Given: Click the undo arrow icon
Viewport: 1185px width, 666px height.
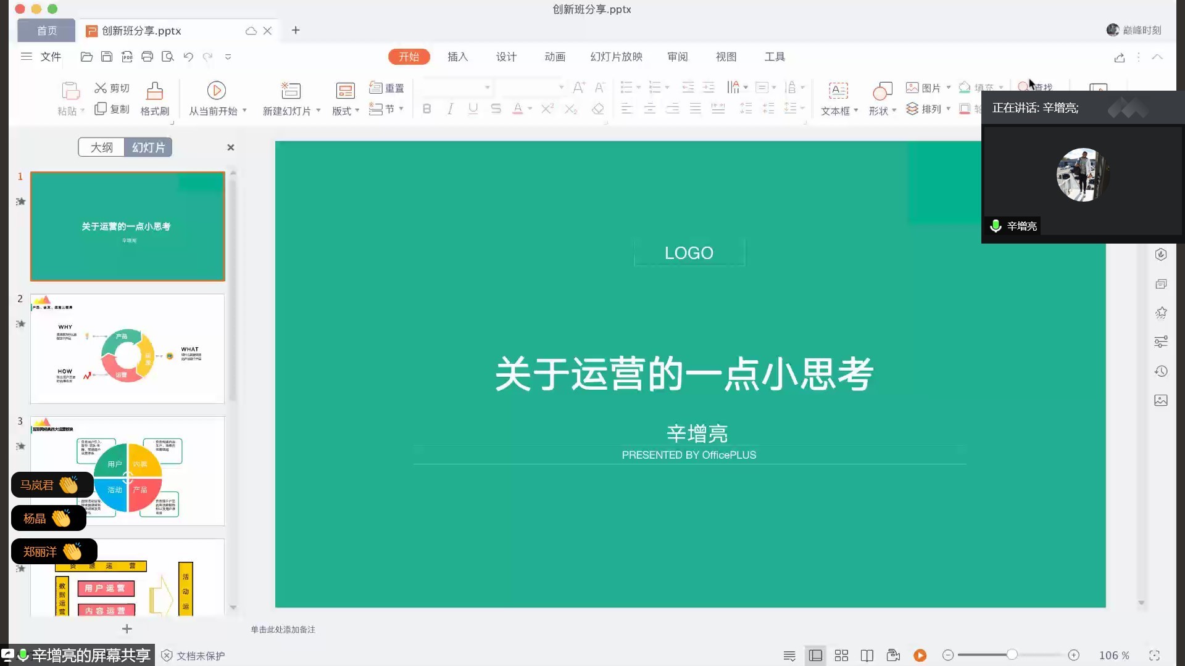Looking at the screenshot, I should (188, 57).
